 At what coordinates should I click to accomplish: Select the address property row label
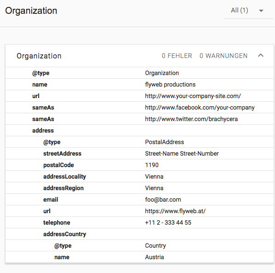pos(43,130)
